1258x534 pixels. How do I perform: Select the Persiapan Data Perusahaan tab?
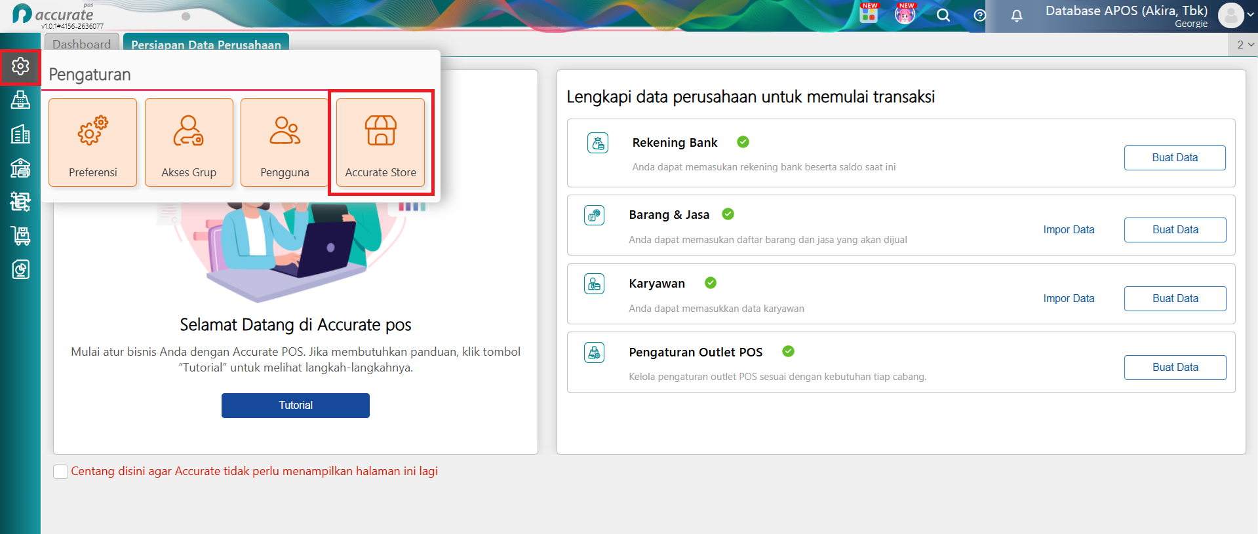pos(206,44)
